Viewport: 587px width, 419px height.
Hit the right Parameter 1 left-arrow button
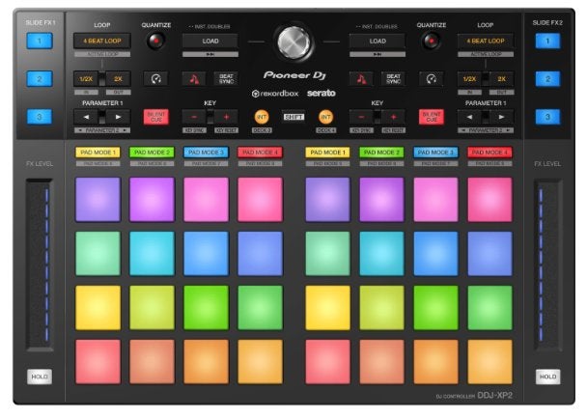click(469, 117)
